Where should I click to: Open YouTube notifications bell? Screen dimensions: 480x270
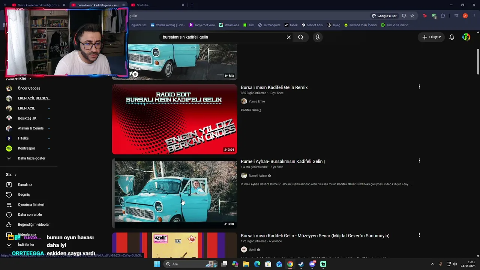pyautogui.click(x=452, y=37)
